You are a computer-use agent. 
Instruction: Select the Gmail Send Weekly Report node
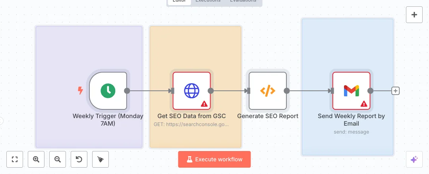point(351,91)
